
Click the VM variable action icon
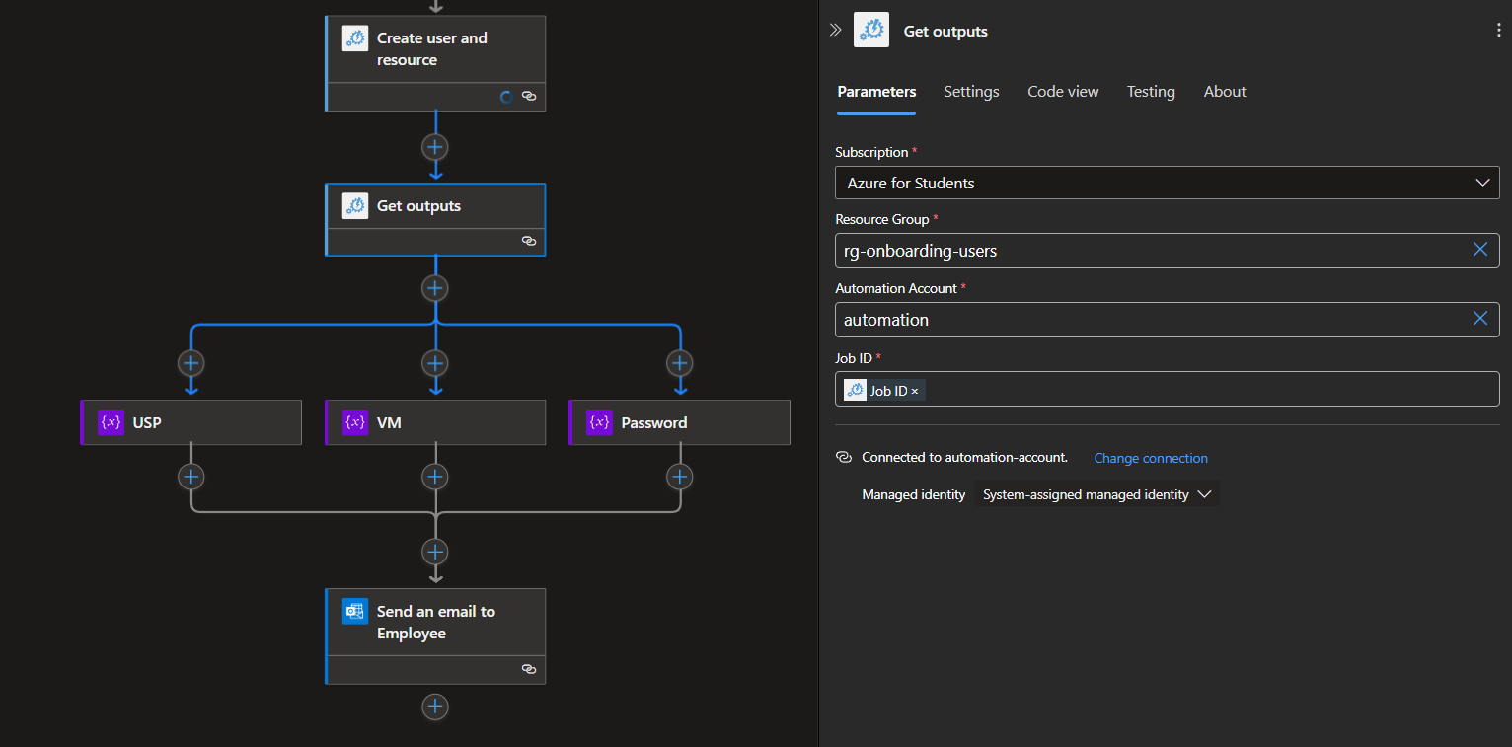[x=355, y=422]
